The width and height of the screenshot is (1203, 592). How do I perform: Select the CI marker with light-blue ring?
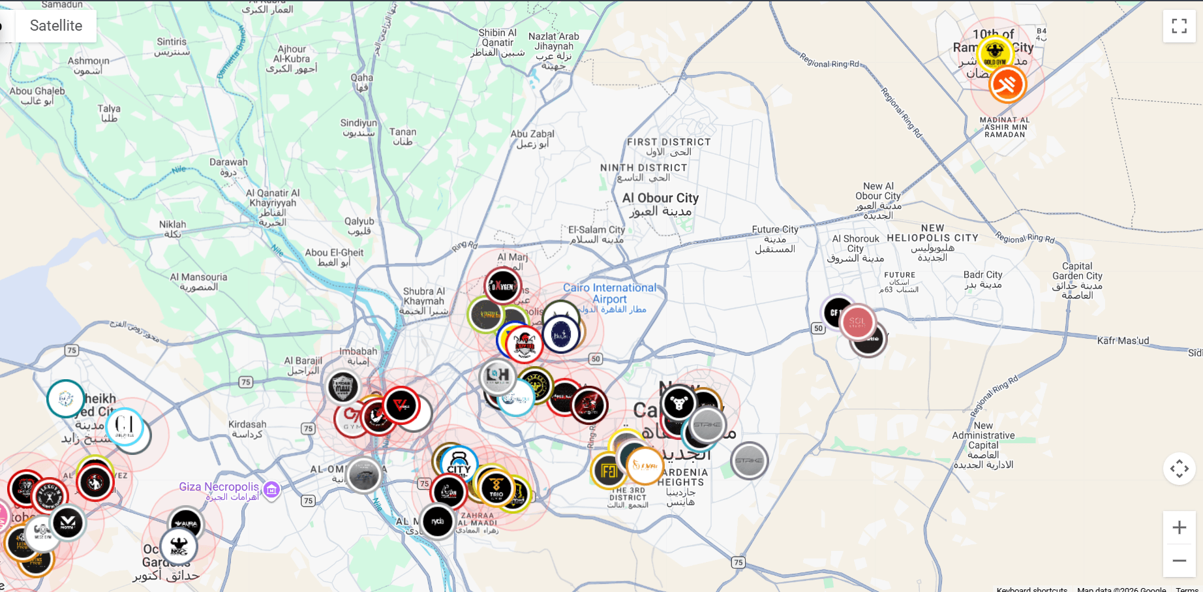point(125,426)
